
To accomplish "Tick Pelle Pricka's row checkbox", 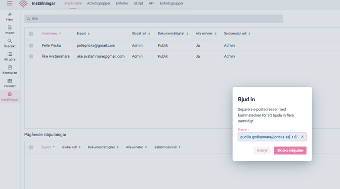I will [x=31, y=46].
